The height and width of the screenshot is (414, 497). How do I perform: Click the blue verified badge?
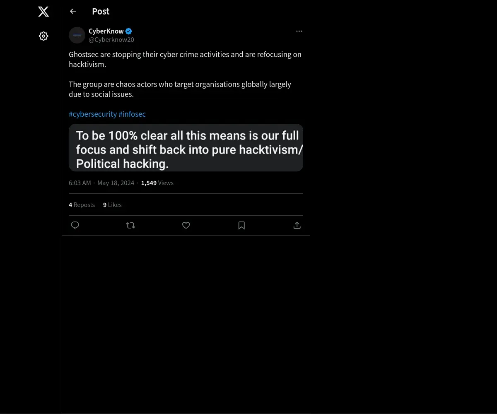pos(129,31)
